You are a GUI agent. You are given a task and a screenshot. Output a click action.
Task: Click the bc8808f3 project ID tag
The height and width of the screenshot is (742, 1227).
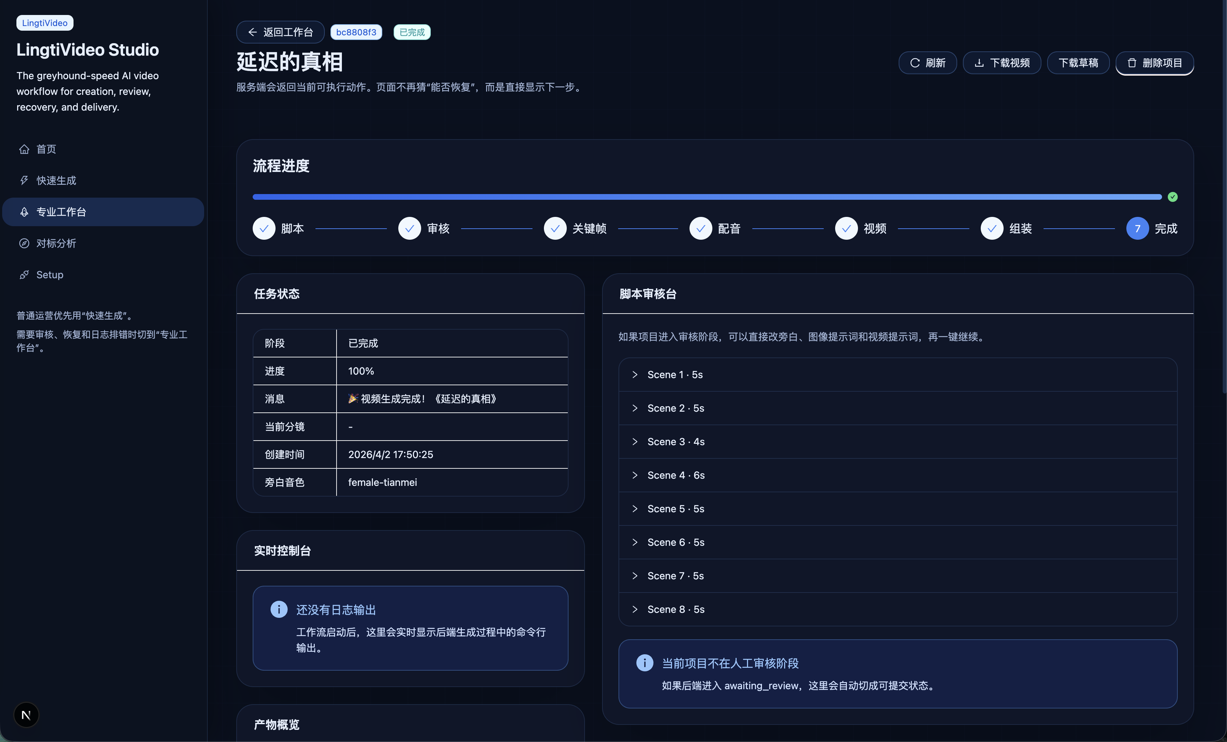(x=356, y=32)
